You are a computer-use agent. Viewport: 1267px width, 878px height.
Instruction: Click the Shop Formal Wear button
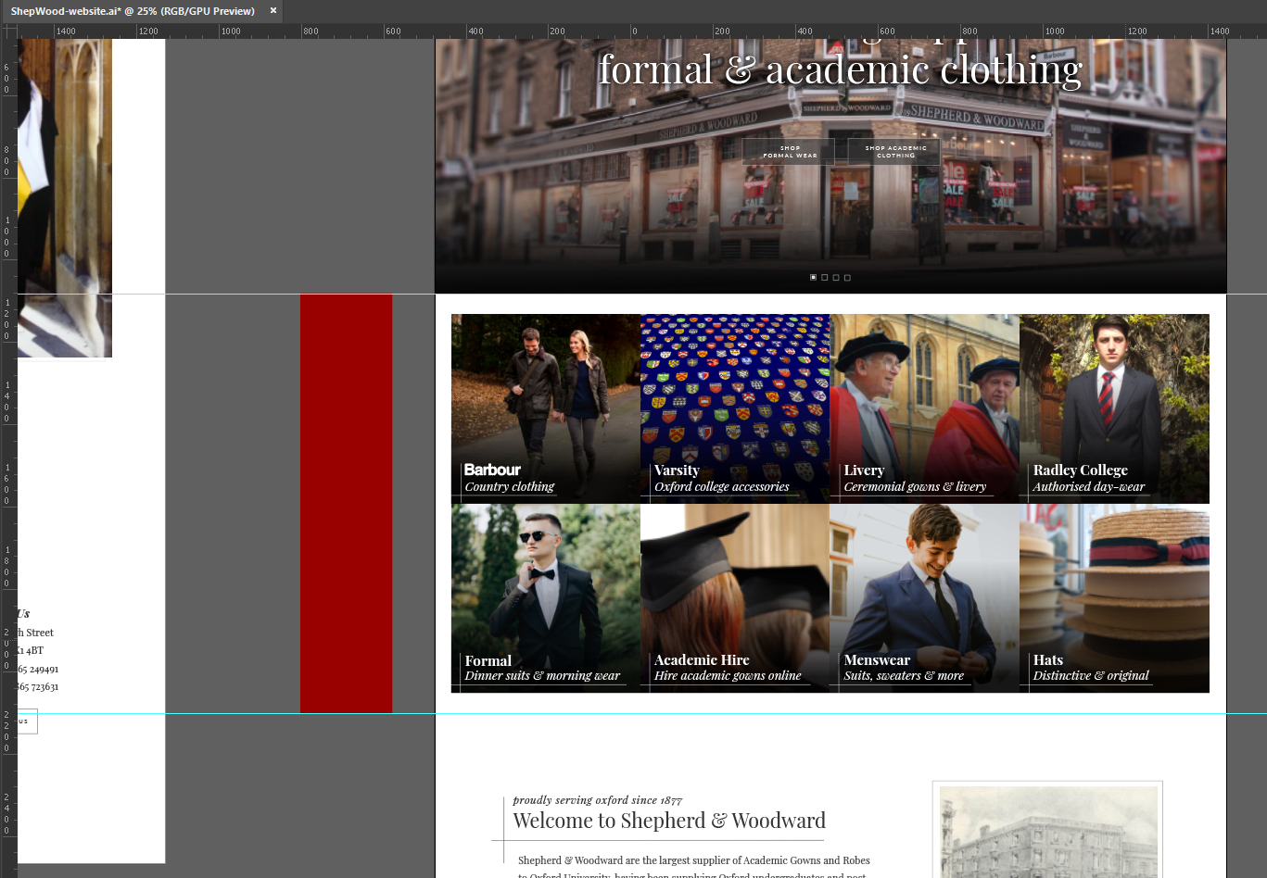[790, 152]
